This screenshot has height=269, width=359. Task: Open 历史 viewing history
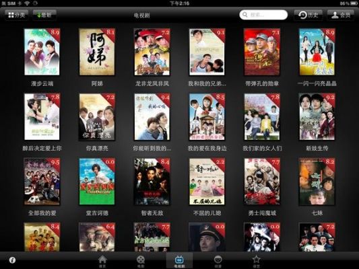(308, 15)
